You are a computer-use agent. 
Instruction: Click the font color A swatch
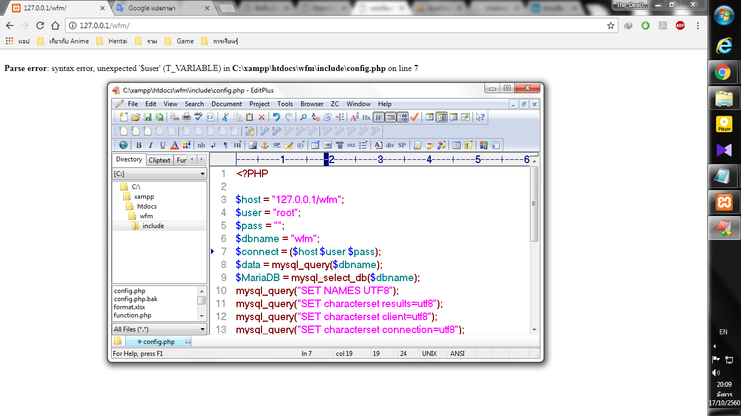click(175, 145)
